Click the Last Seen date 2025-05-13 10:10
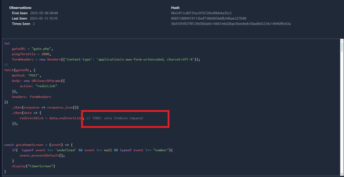The width and height of the screenshot is (344, 177). (x=43, y=18)
